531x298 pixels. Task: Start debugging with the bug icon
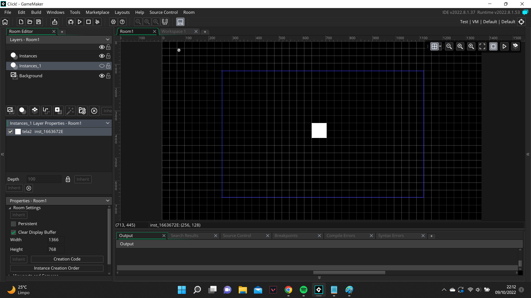pyautogui.click(x=71, y=22)
